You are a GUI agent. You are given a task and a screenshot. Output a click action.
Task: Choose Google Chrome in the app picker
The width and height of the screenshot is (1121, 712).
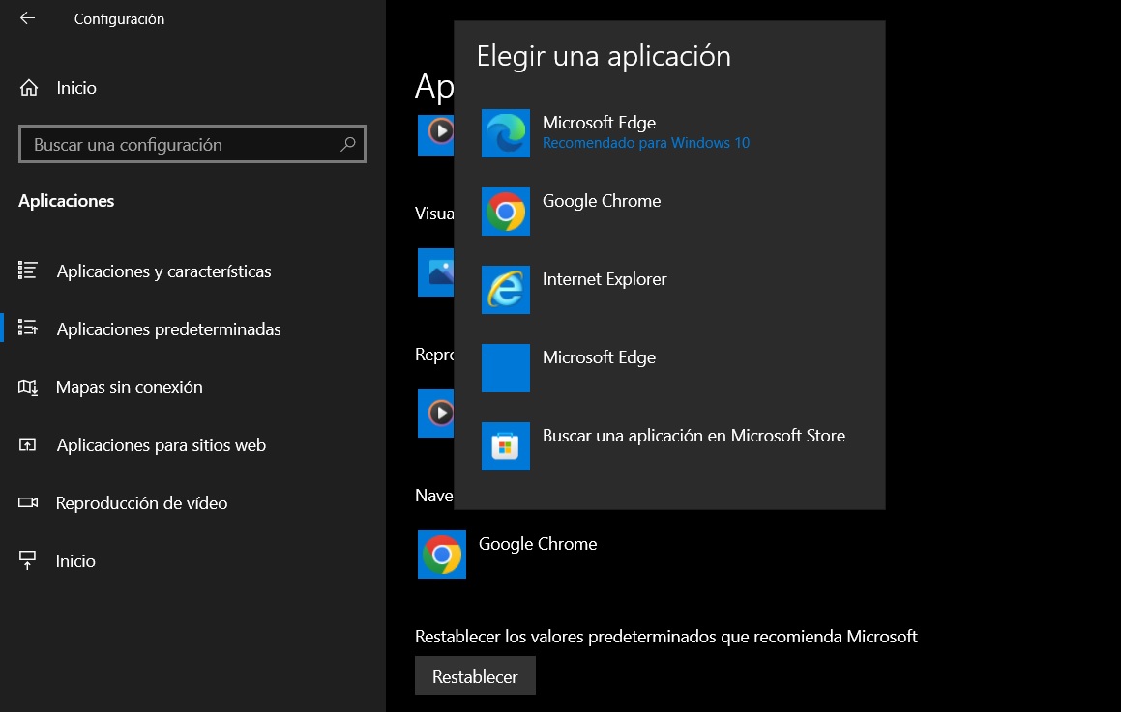(x=669, y=212)
